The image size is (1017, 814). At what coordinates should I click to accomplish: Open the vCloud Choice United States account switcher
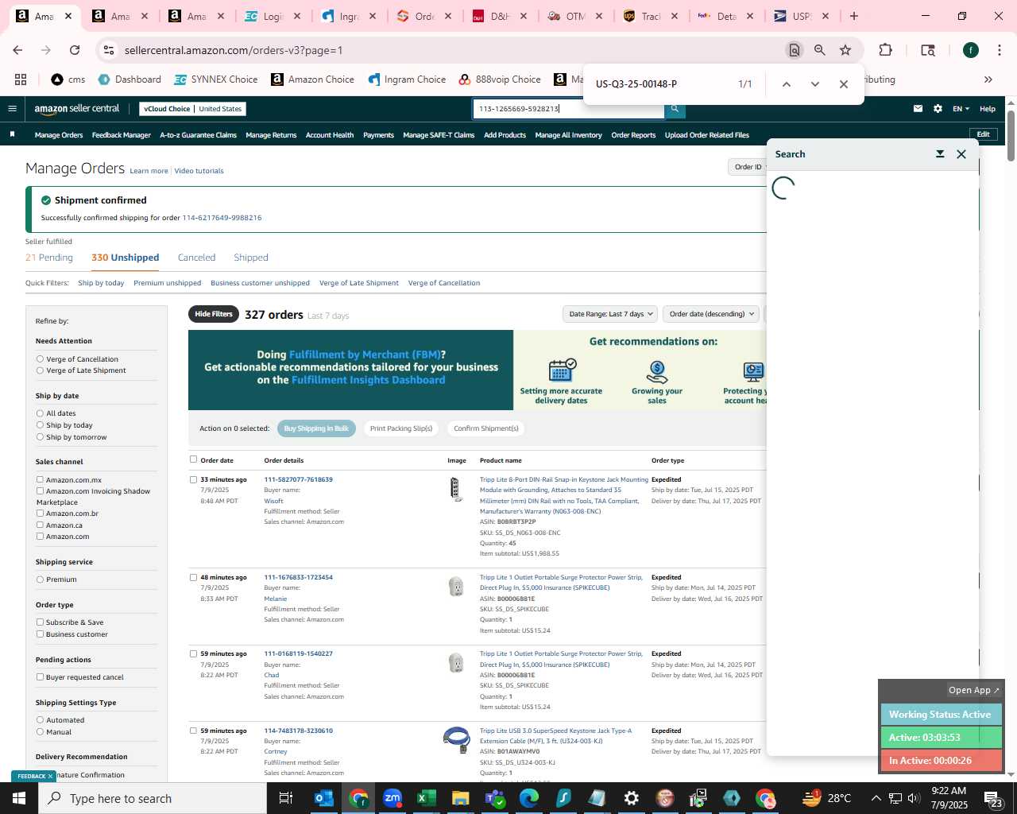192,109
